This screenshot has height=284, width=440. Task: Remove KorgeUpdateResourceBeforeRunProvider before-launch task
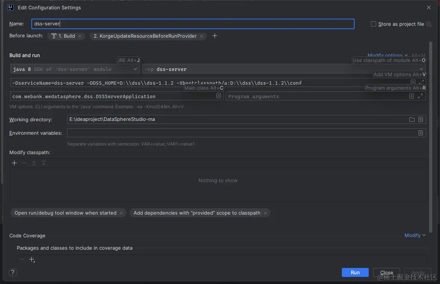(x=202, y=36)
